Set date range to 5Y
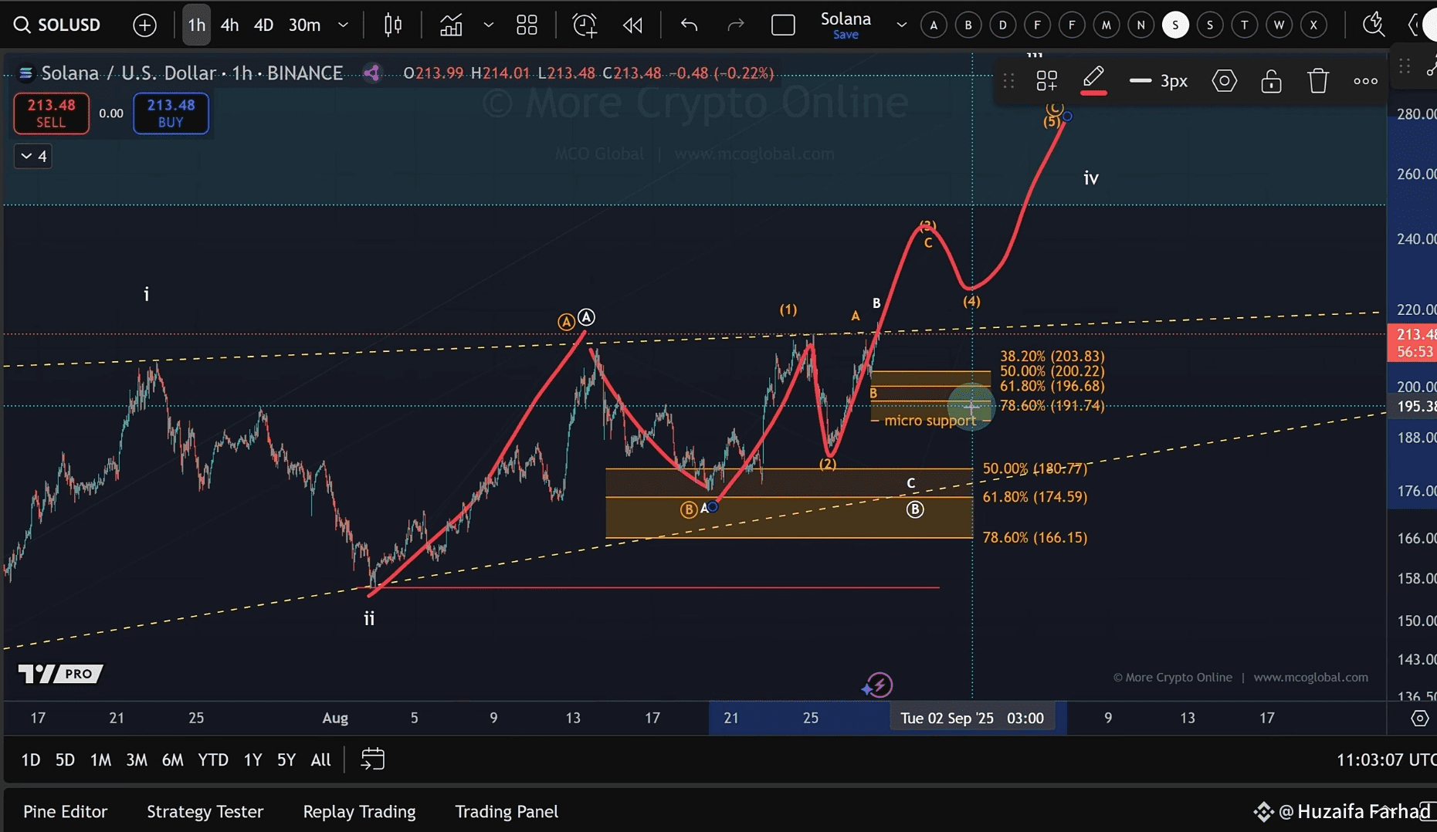The image size is (1437, 832). coord(286,759)
